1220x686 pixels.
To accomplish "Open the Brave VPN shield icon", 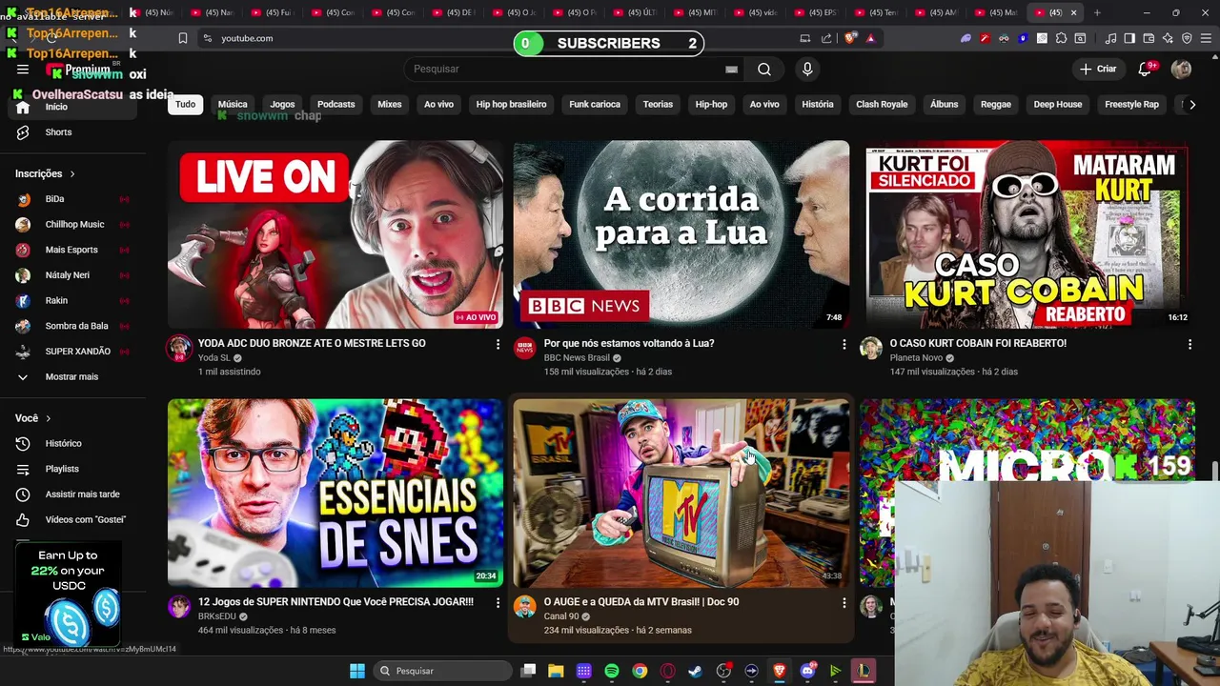I will tap(1187, 38).
